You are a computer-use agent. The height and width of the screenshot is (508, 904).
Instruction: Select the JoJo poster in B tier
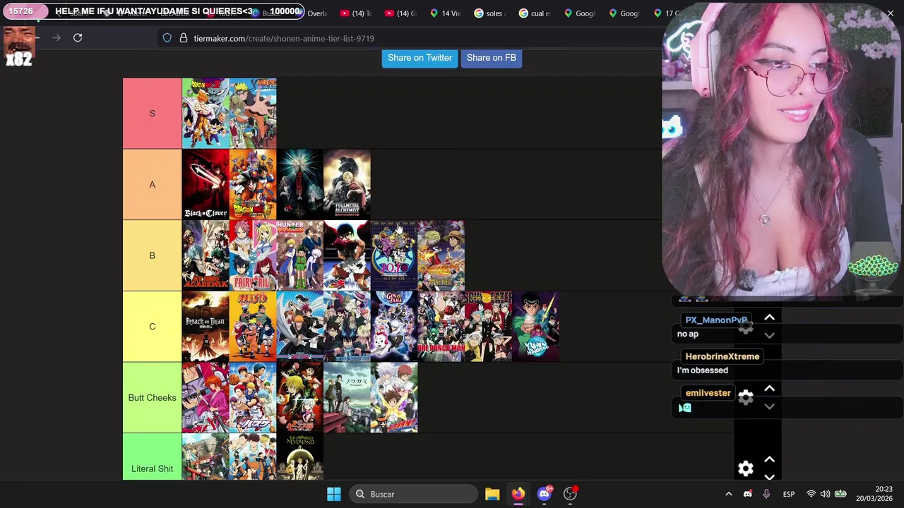(x=394, y=255)
